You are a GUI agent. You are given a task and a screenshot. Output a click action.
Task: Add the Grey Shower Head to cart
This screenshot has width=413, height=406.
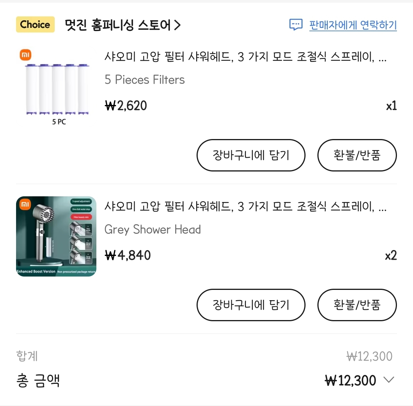[x=251, y=305]
